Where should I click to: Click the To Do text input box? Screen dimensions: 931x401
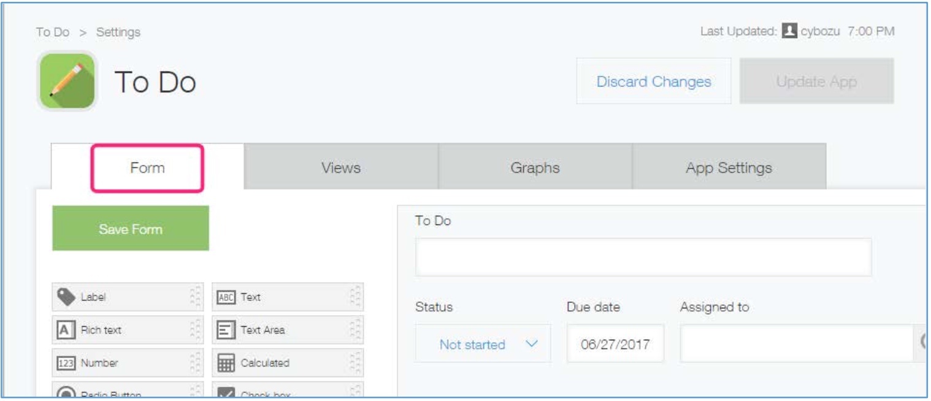coord(643,257)
